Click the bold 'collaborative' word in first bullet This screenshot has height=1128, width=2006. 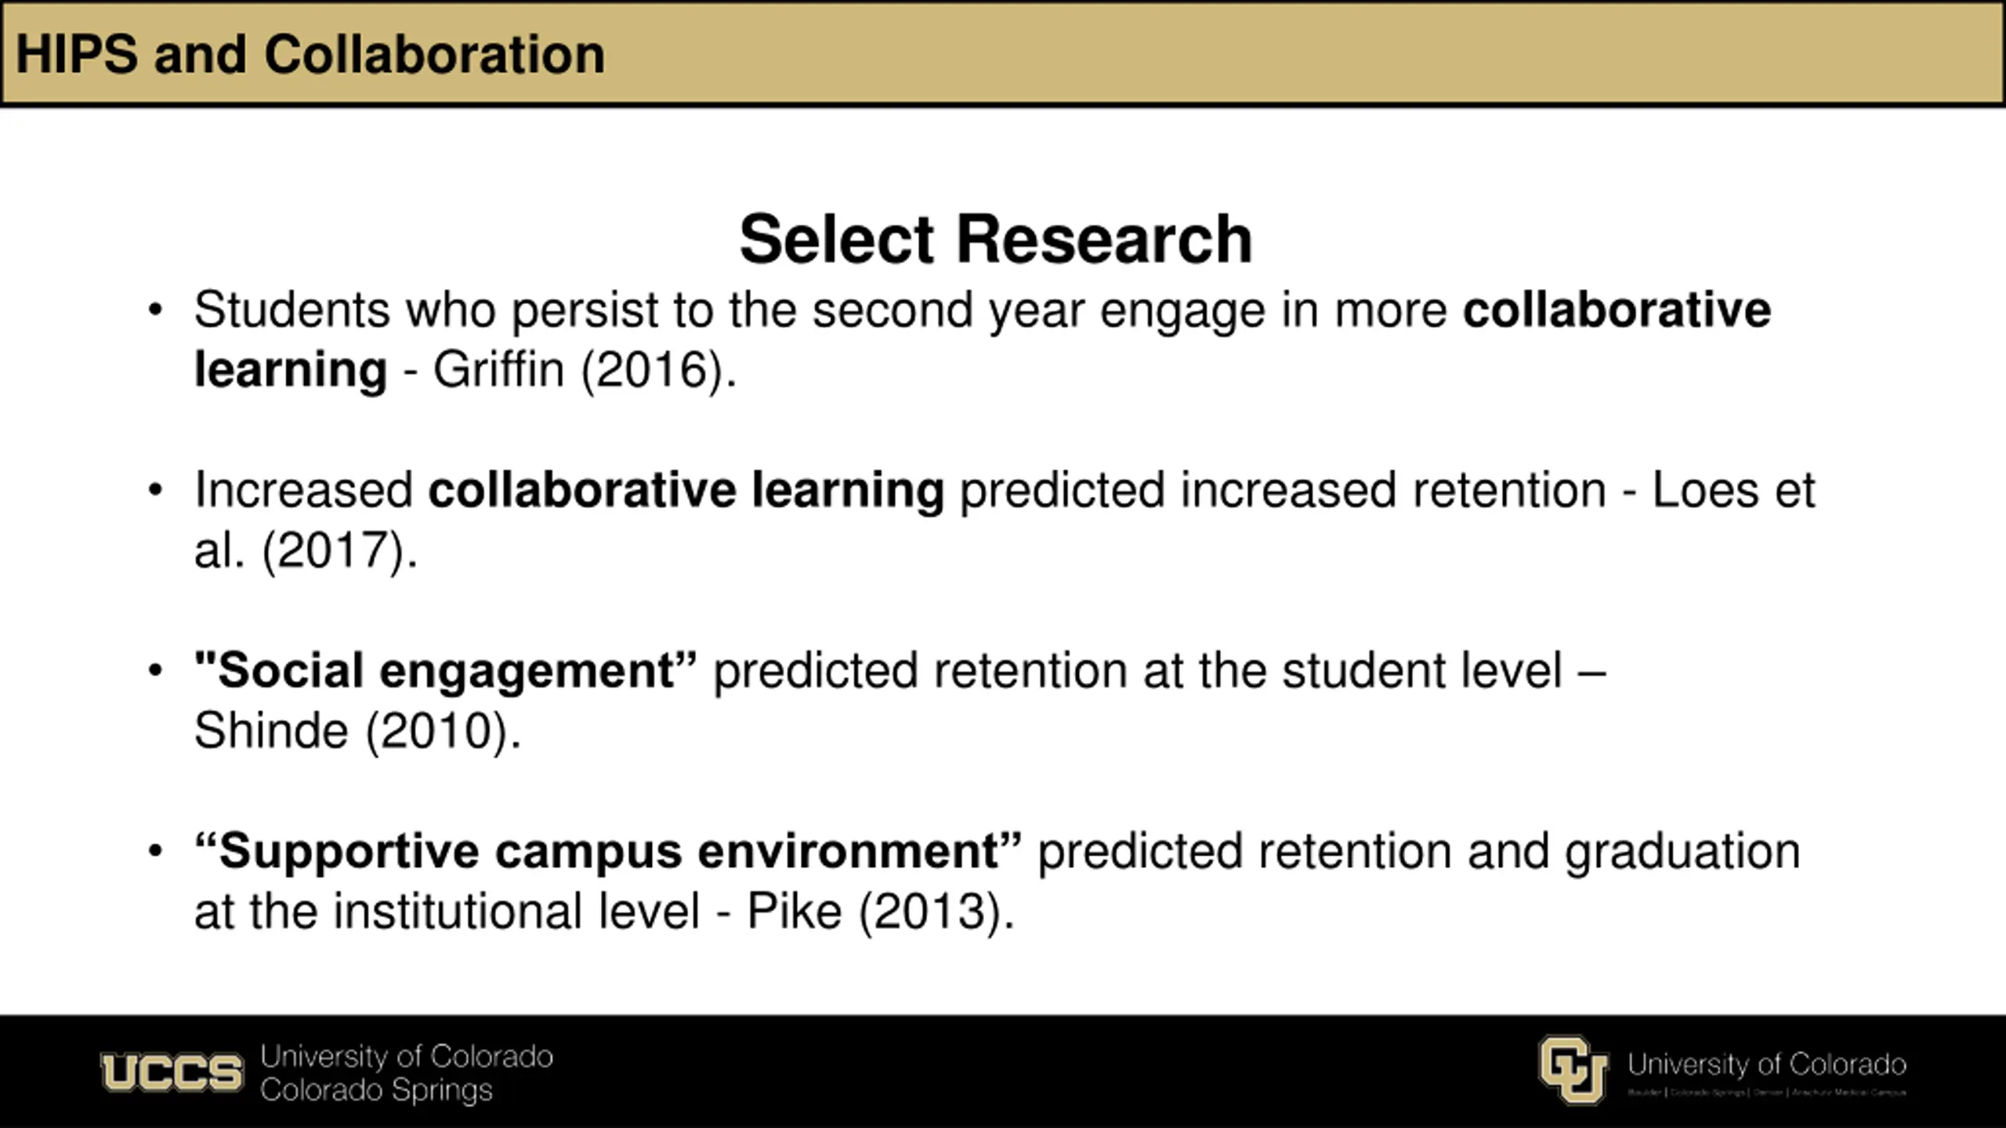[1617, 309]
